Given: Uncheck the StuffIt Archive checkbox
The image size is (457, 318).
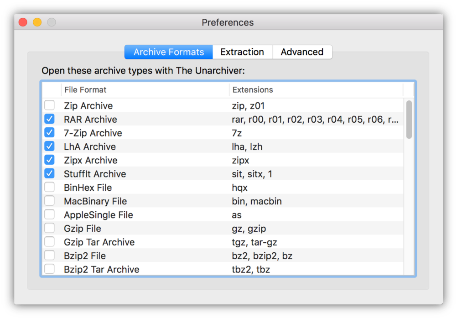Looking at the screenshot, I should pos(49,174).
